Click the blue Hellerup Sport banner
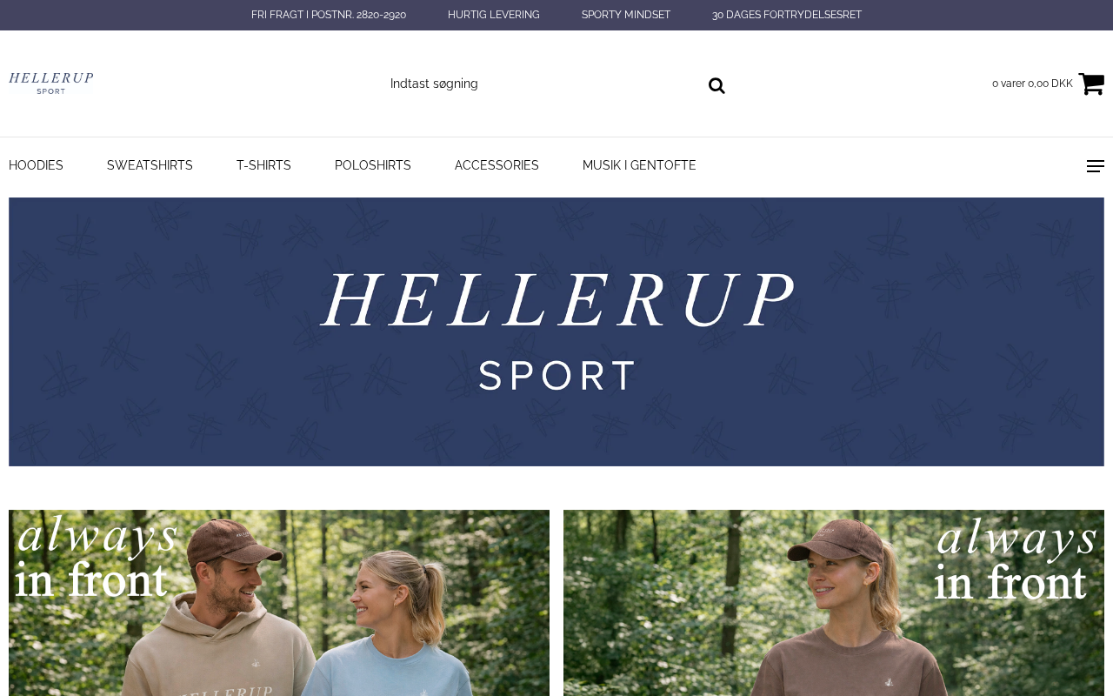Image resolution: width=1113 pixels, height=696 pixels. point(556,331)
